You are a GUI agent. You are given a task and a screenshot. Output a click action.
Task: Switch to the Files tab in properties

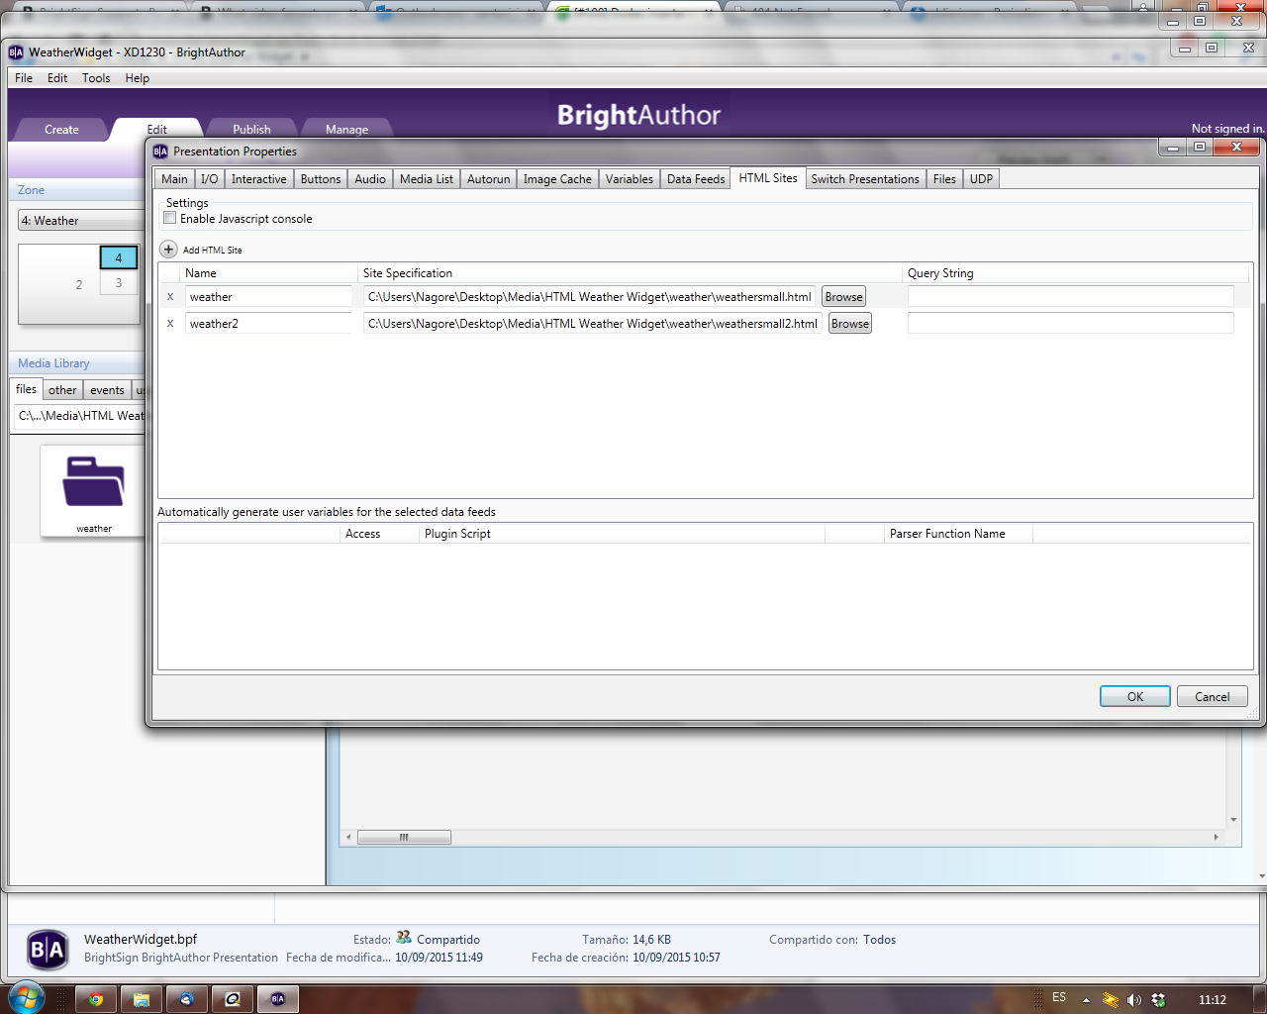click(x=944, y=179)
